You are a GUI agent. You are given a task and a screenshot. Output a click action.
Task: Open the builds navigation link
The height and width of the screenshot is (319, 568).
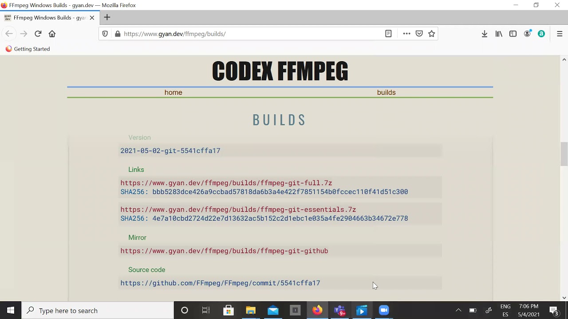point(386,92)
